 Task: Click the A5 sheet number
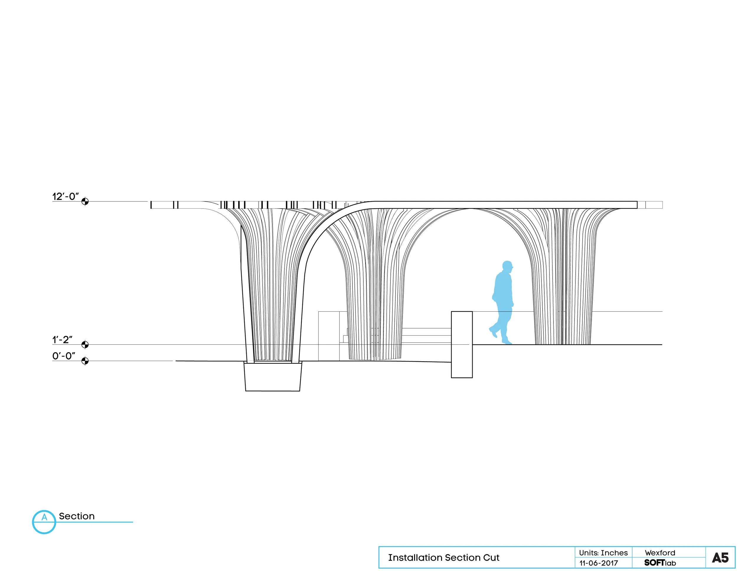(x=720, y=558)
